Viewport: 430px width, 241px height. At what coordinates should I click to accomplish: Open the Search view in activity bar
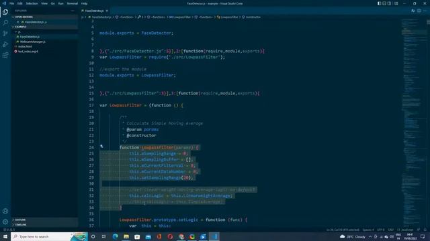pos(5,23)
